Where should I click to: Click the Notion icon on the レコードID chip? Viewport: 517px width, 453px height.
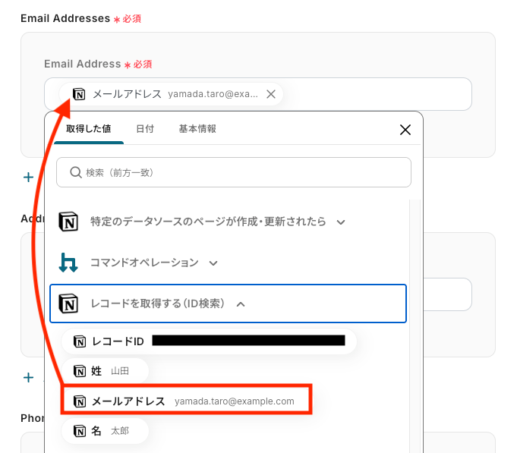pyautogui.click(x=80, y=341)
